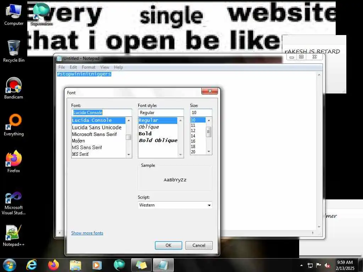
Task: Select the Firefox desktop shortcut
Action: (14, 161)
